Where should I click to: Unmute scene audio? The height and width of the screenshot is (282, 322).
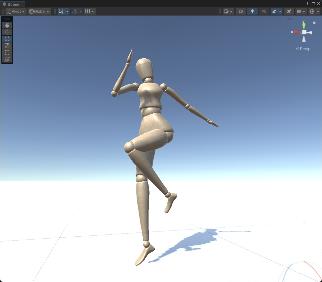pyautogui.click(x=263, y=11)
